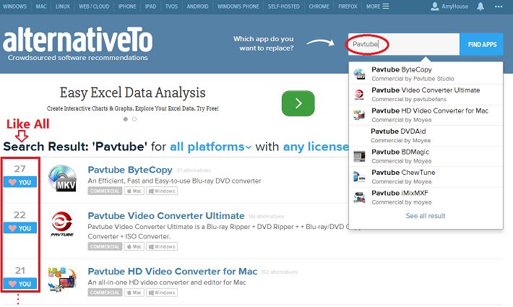This screenshot has width=513, height=307.
Task: Open the Mac platform menu
Action: coord(41,7)
